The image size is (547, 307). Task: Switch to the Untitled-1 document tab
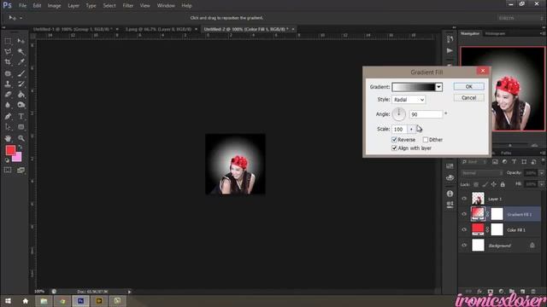click(x=73, y=29)
